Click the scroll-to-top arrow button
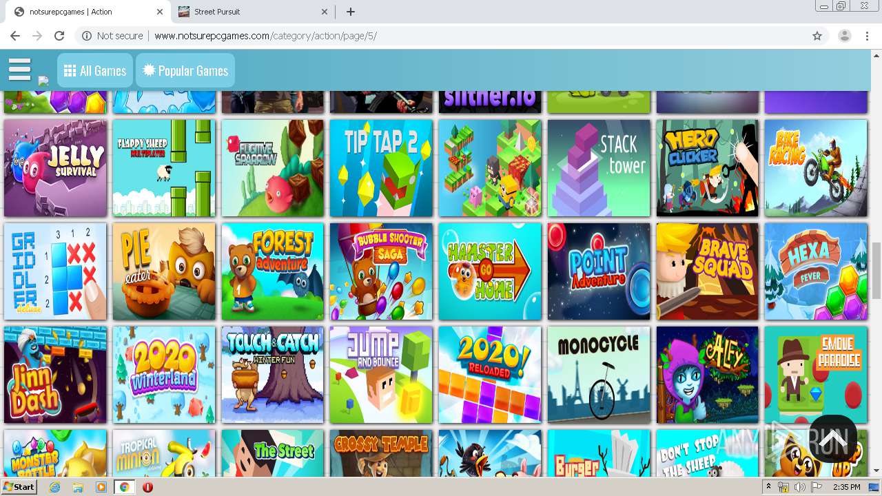 click(832, 439)
